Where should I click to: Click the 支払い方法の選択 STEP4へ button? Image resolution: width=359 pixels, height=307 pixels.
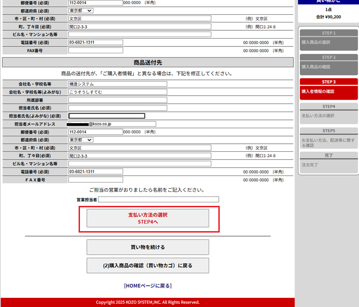(x=148, y=218)
